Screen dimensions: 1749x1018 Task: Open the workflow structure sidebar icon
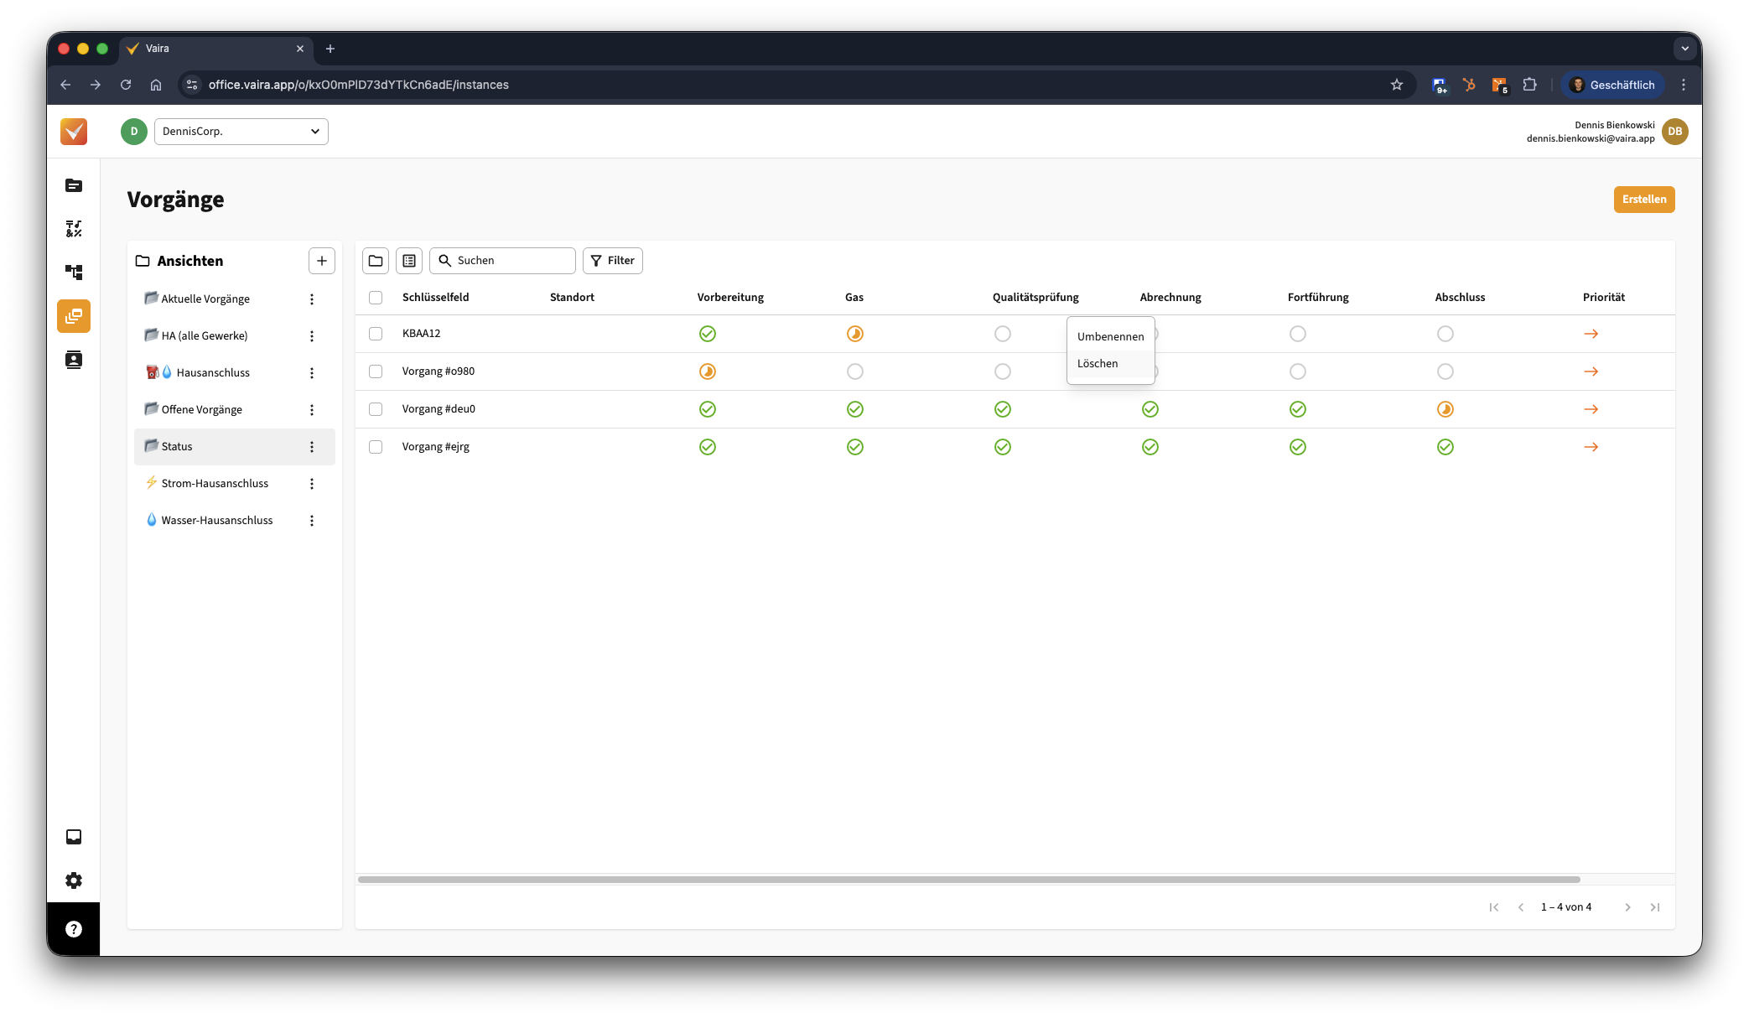pos(74,273)
